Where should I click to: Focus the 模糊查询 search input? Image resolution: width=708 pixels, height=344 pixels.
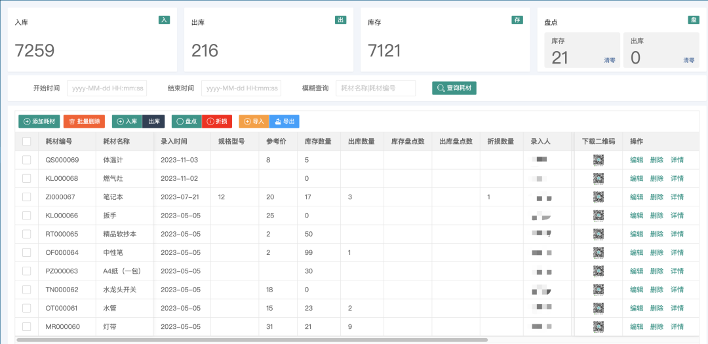376,88
